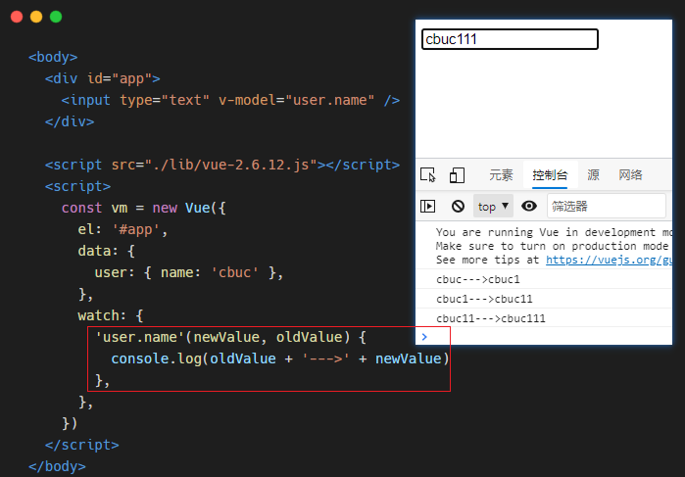This screenshot has height=477, width=685.
Task: Click the div id="app" code line
Action: (102, 79)
